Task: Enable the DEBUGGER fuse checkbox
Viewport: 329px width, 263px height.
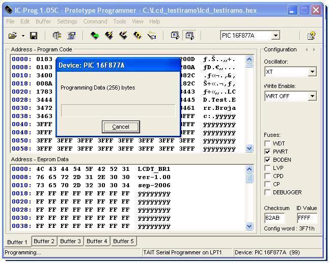Action: tap(267, 192)
